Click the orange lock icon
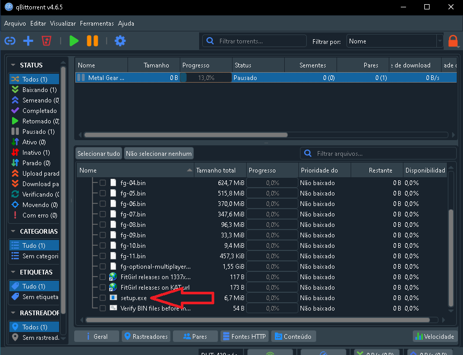Viewport: 463px width, 355px height. (453, 41)
